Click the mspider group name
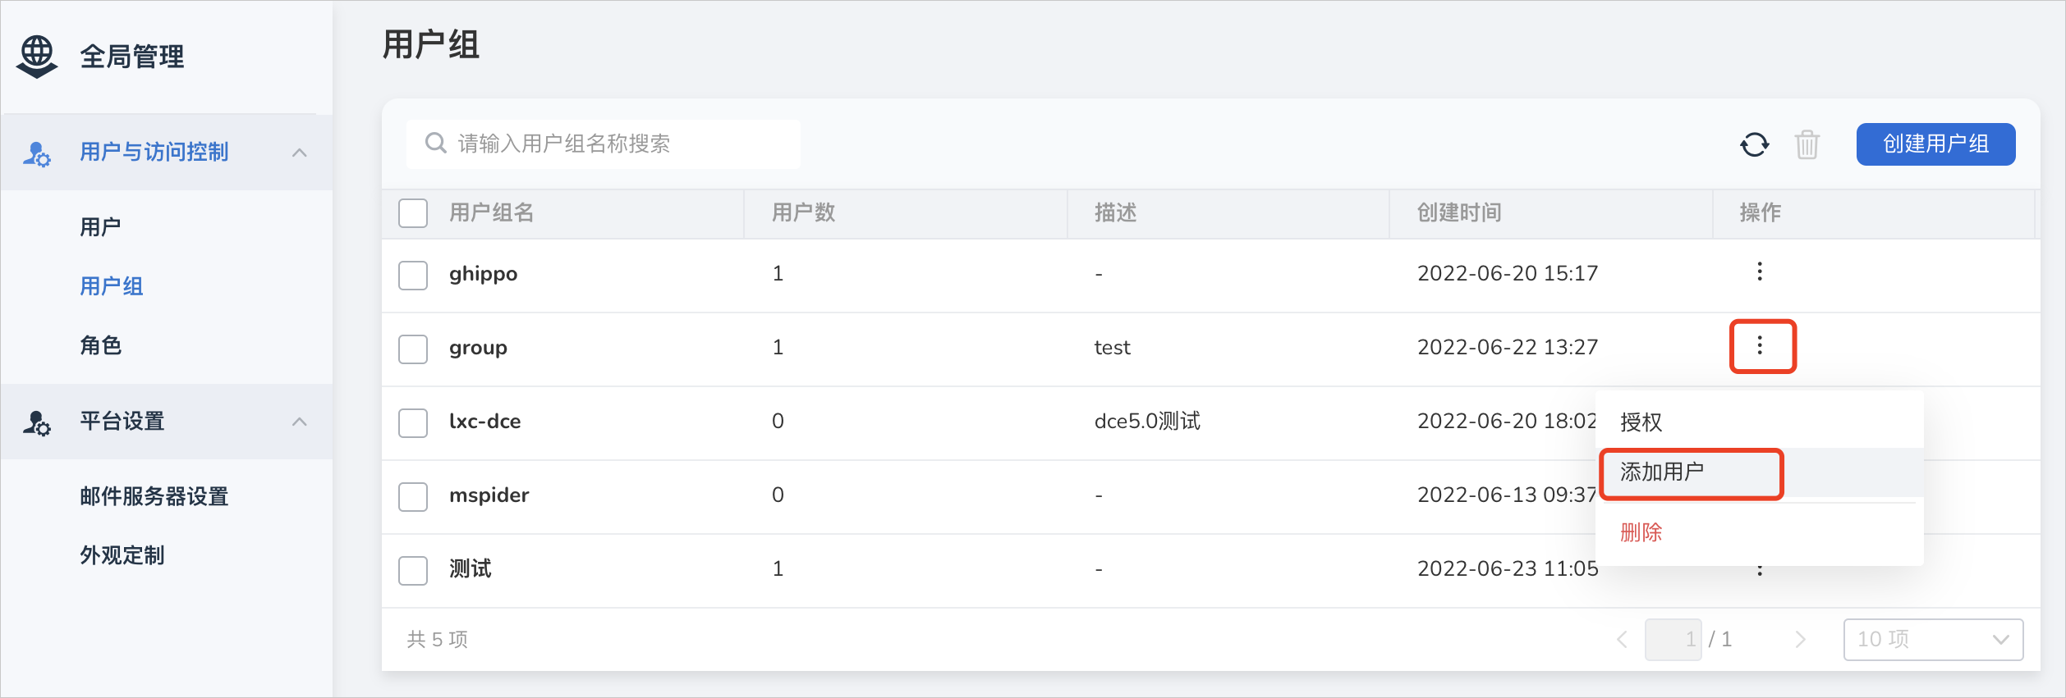2066x698 pixels. [489, 495]
